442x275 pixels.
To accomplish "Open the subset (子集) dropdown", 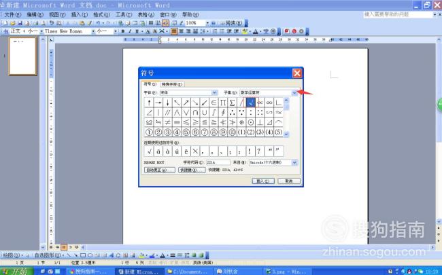I will coord(294,92).
